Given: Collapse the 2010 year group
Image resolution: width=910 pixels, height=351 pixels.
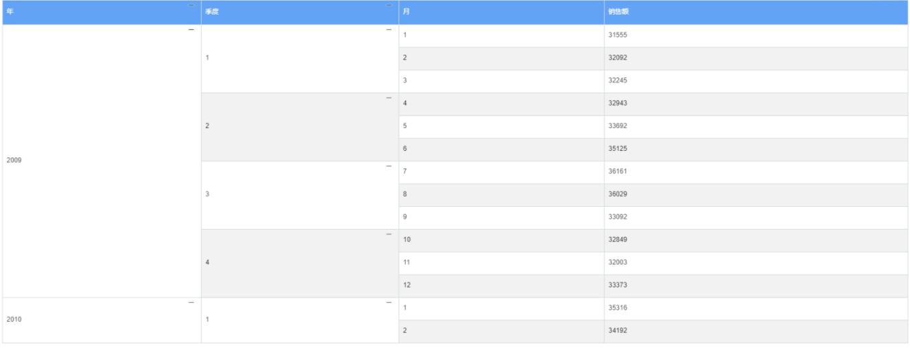Looking at the screenshot, I should (191, 303).
